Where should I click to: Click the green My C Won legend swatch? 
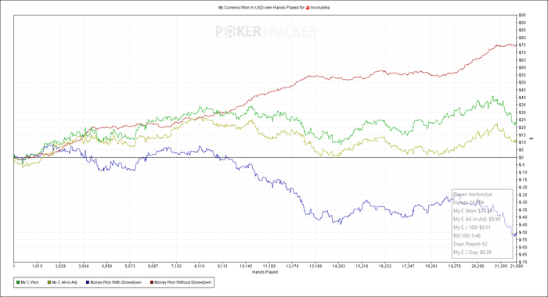18,282
